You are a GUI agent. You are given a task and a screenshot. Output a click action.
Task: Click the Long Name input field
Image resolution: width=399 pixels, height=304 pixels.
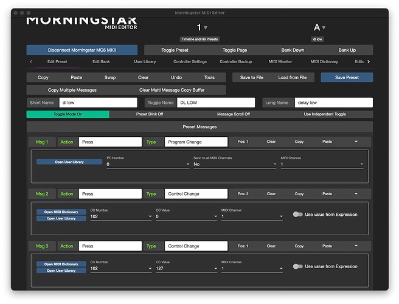(x=334, y=103)
